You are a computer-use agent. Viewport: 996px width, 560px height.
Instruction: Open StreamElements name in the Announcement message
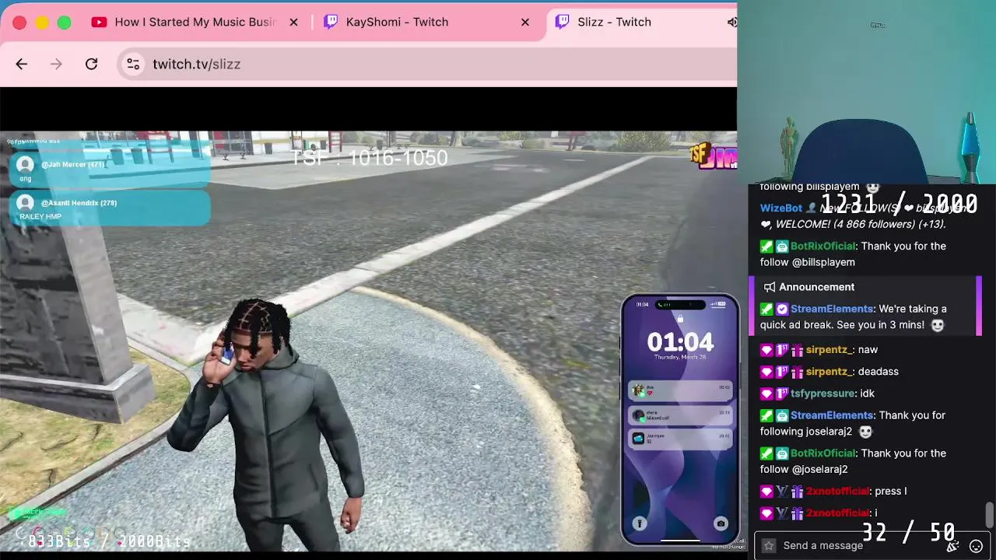[x=831, y=309]
